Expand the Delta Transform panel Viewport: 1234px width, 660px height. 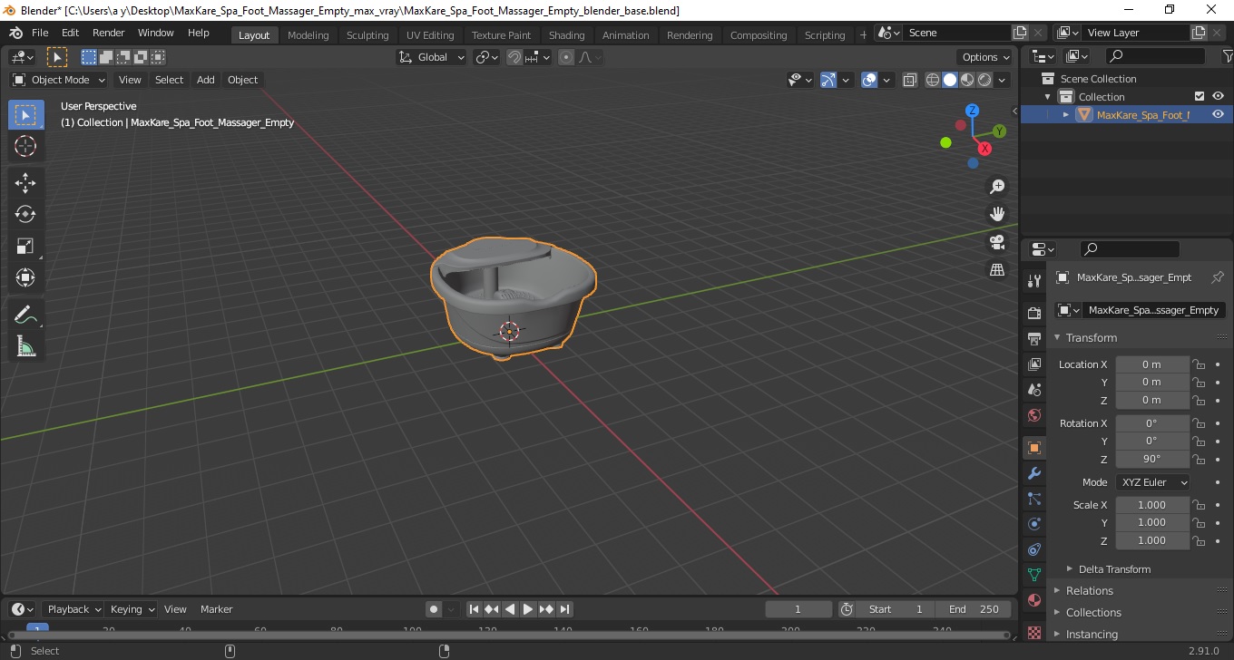pyautogui.click(x=1114, y=569)
